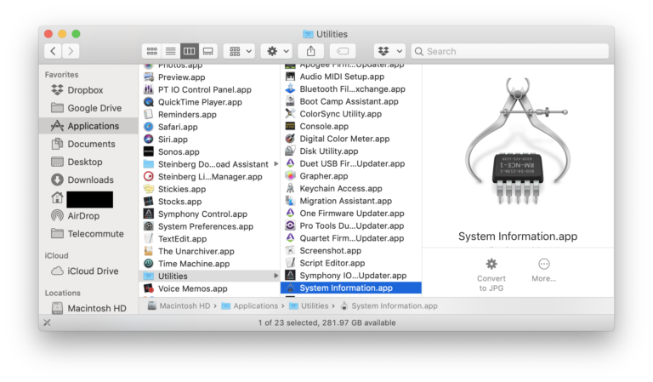Select System Information.app in the list
This screenshot has width=653, height=382.
point(351,288)
